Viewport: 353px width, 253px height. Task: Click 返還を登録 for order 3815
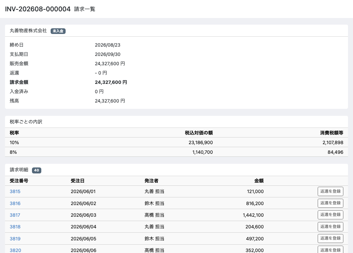point(330,191)
